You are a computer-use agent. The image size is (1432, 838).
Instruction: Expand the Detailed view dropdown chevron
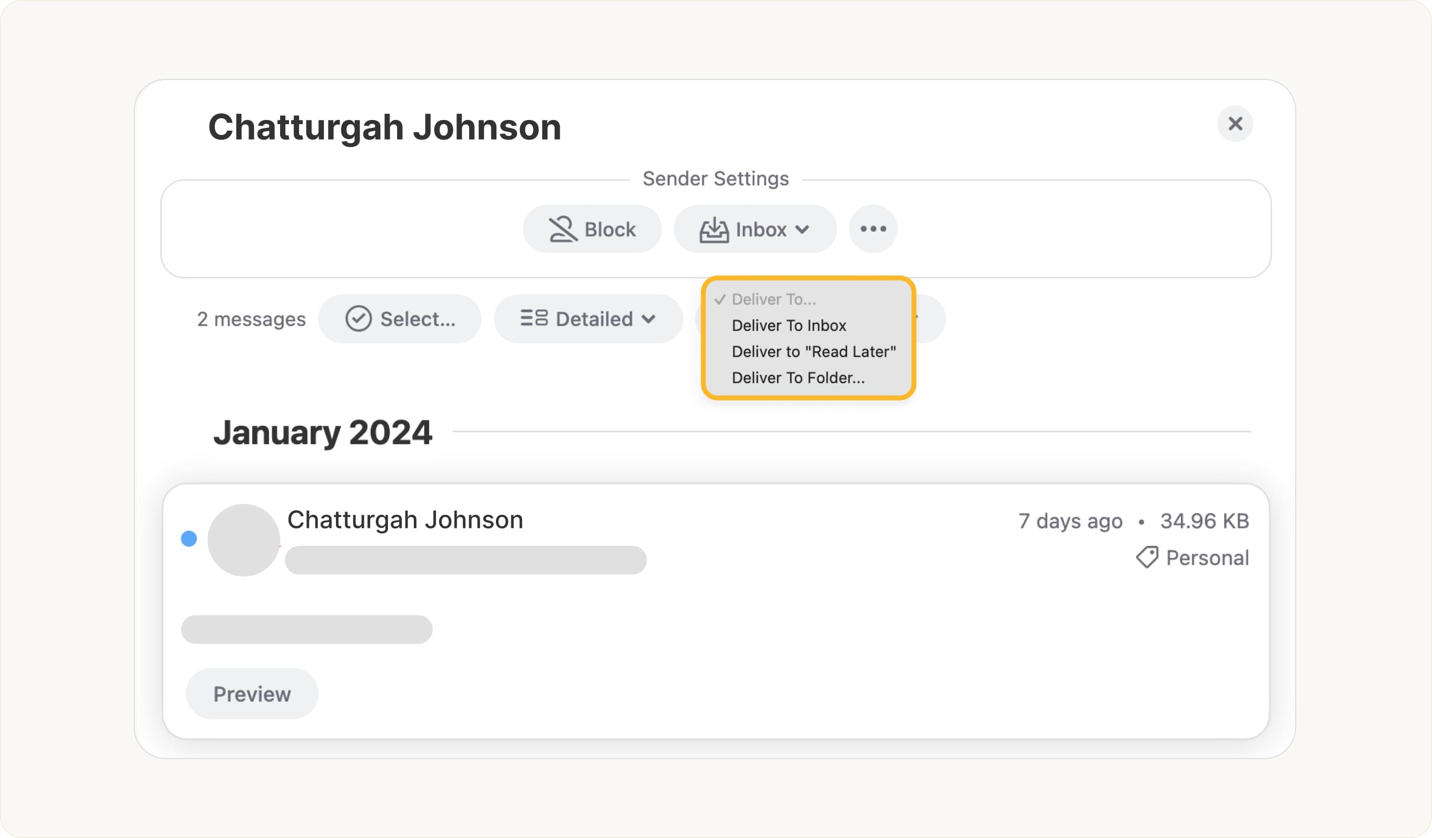649,320
